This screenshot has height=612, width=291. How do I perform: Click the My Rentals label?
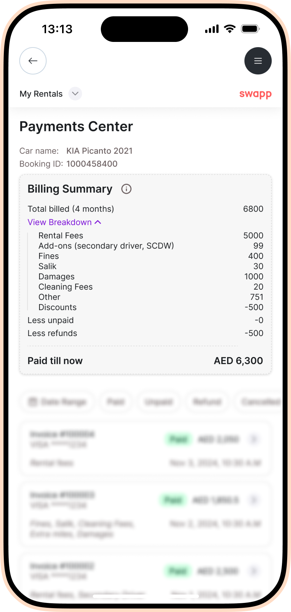coord(41,94)
